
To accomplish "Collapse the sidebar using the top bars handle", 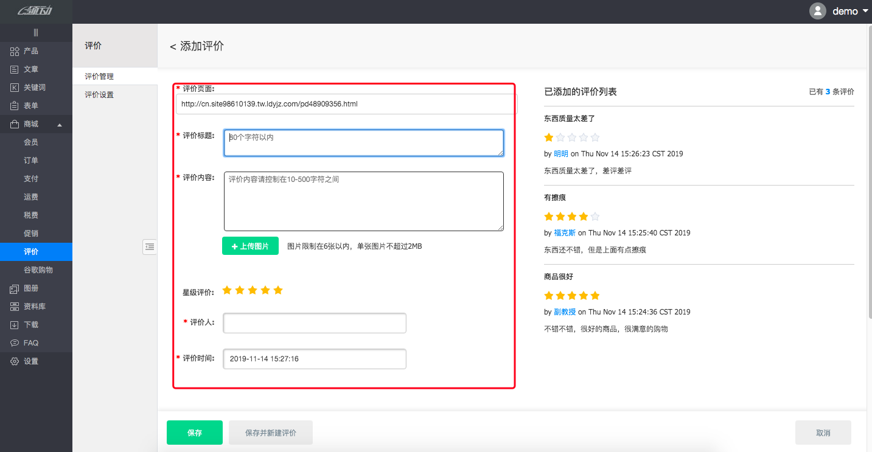I will pos(36,33).
